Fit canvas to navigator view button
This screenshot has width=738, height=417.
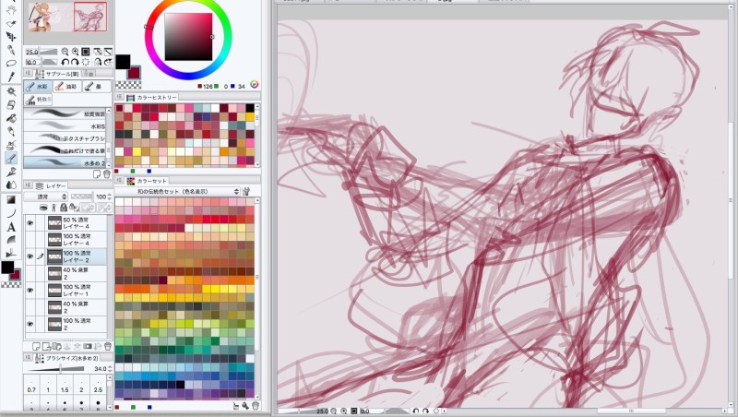(86, 52)
